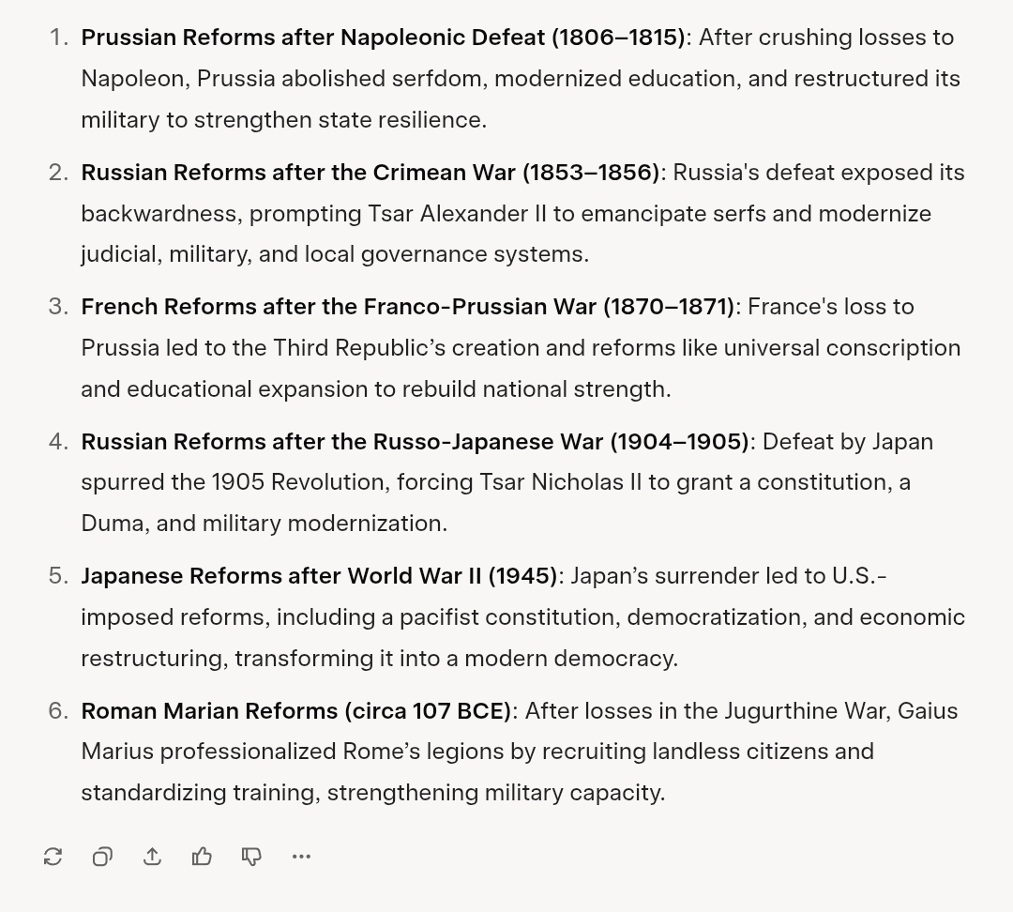Viewport: 1013px width, 912px height.
Task: Click the words 'pacifist constitution'
Action: coord(509,617)
